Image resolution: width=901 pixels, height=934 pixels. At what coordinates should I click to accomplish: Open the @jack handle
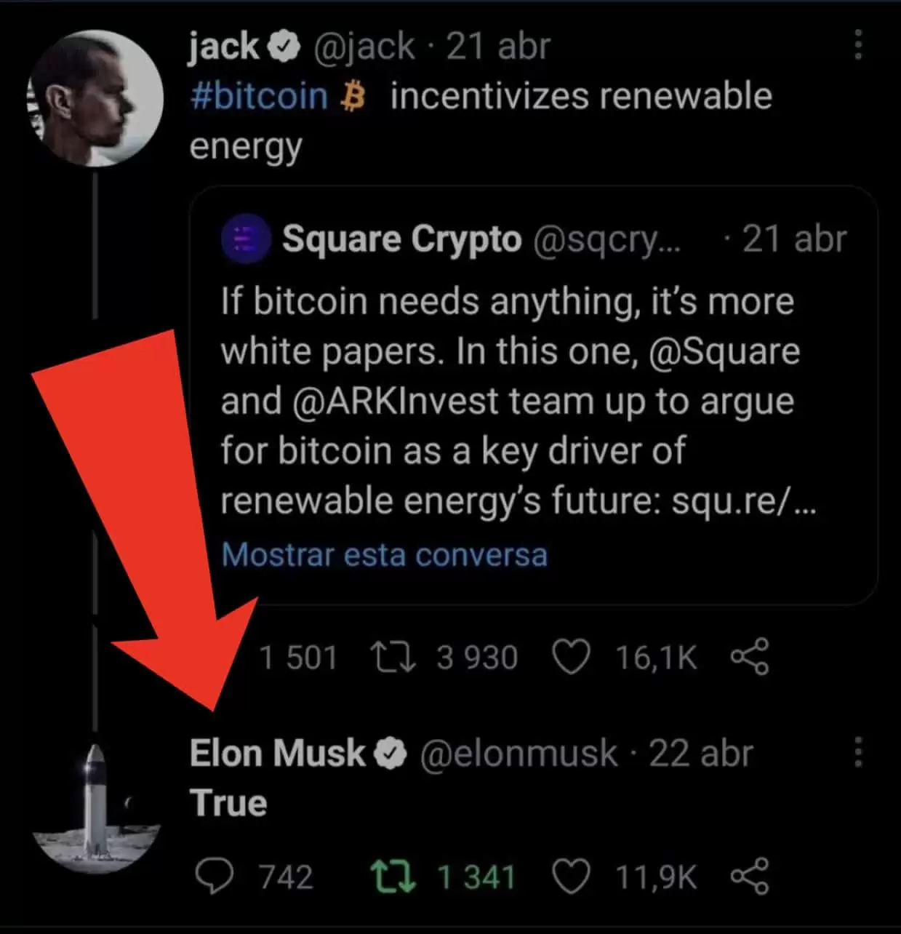tap(364, 47)
